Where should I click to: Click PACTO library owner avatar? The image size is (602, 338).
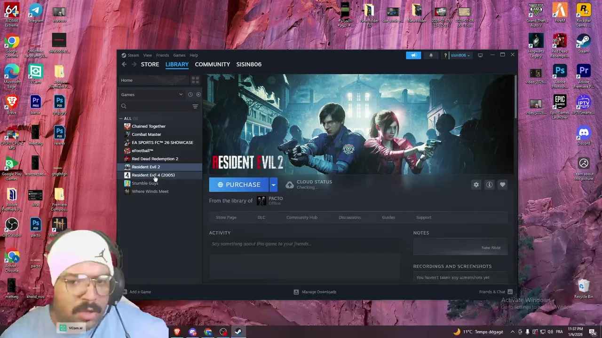click(261, 201)
